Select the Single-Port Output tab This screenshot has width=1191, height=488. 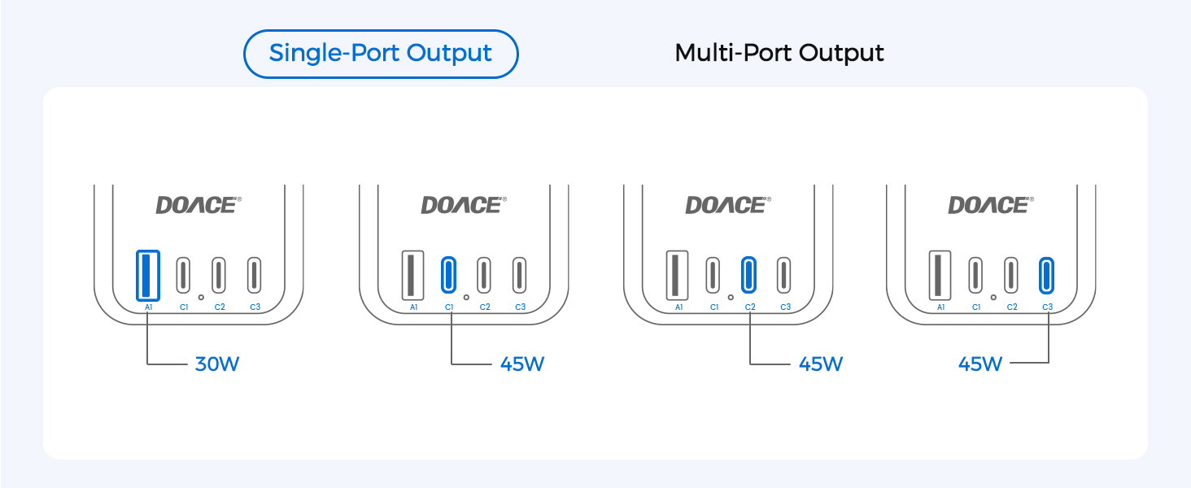point(381,54)
